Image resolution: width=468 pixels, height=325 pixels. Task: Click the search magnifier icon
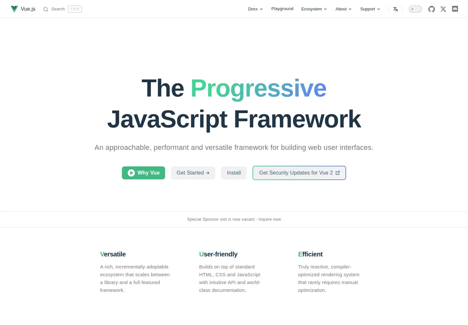[45, 9]
